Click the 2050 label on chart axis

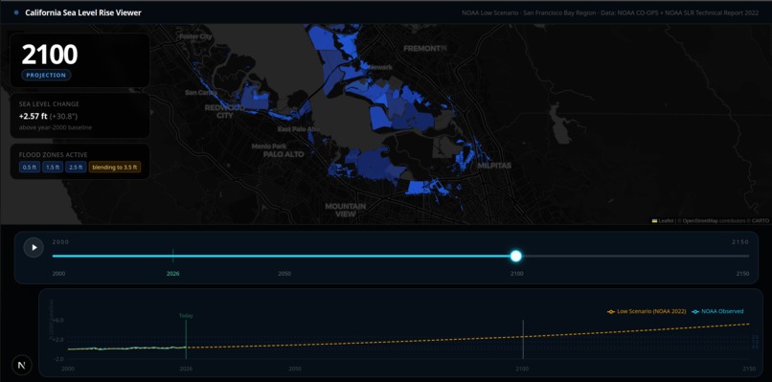[295, 369]
